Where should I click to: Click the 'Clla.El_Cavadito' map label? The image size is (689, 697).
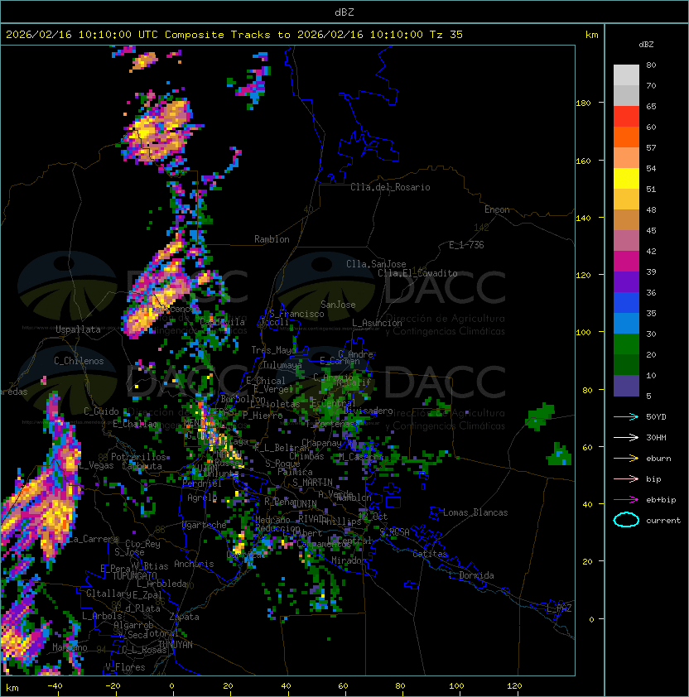coord(417,273)
